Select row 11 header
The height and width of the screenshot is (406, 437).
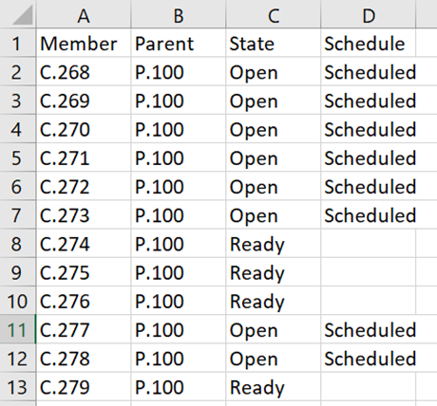[18, 329]
